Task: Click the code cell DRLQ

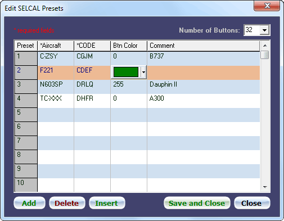Action: [92, 87]
